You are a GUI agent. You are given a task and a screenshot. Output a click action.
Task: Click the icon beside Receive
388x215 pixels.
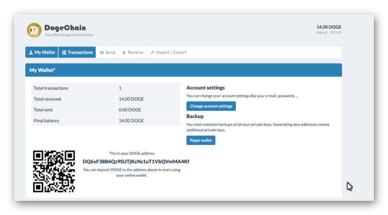pyautogui.click(x=124, y=52)
